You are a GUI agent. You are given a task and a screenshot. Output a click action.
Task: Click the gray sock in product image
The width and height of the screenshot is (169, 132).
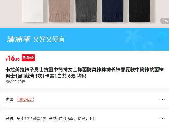(x=86, y=11)
